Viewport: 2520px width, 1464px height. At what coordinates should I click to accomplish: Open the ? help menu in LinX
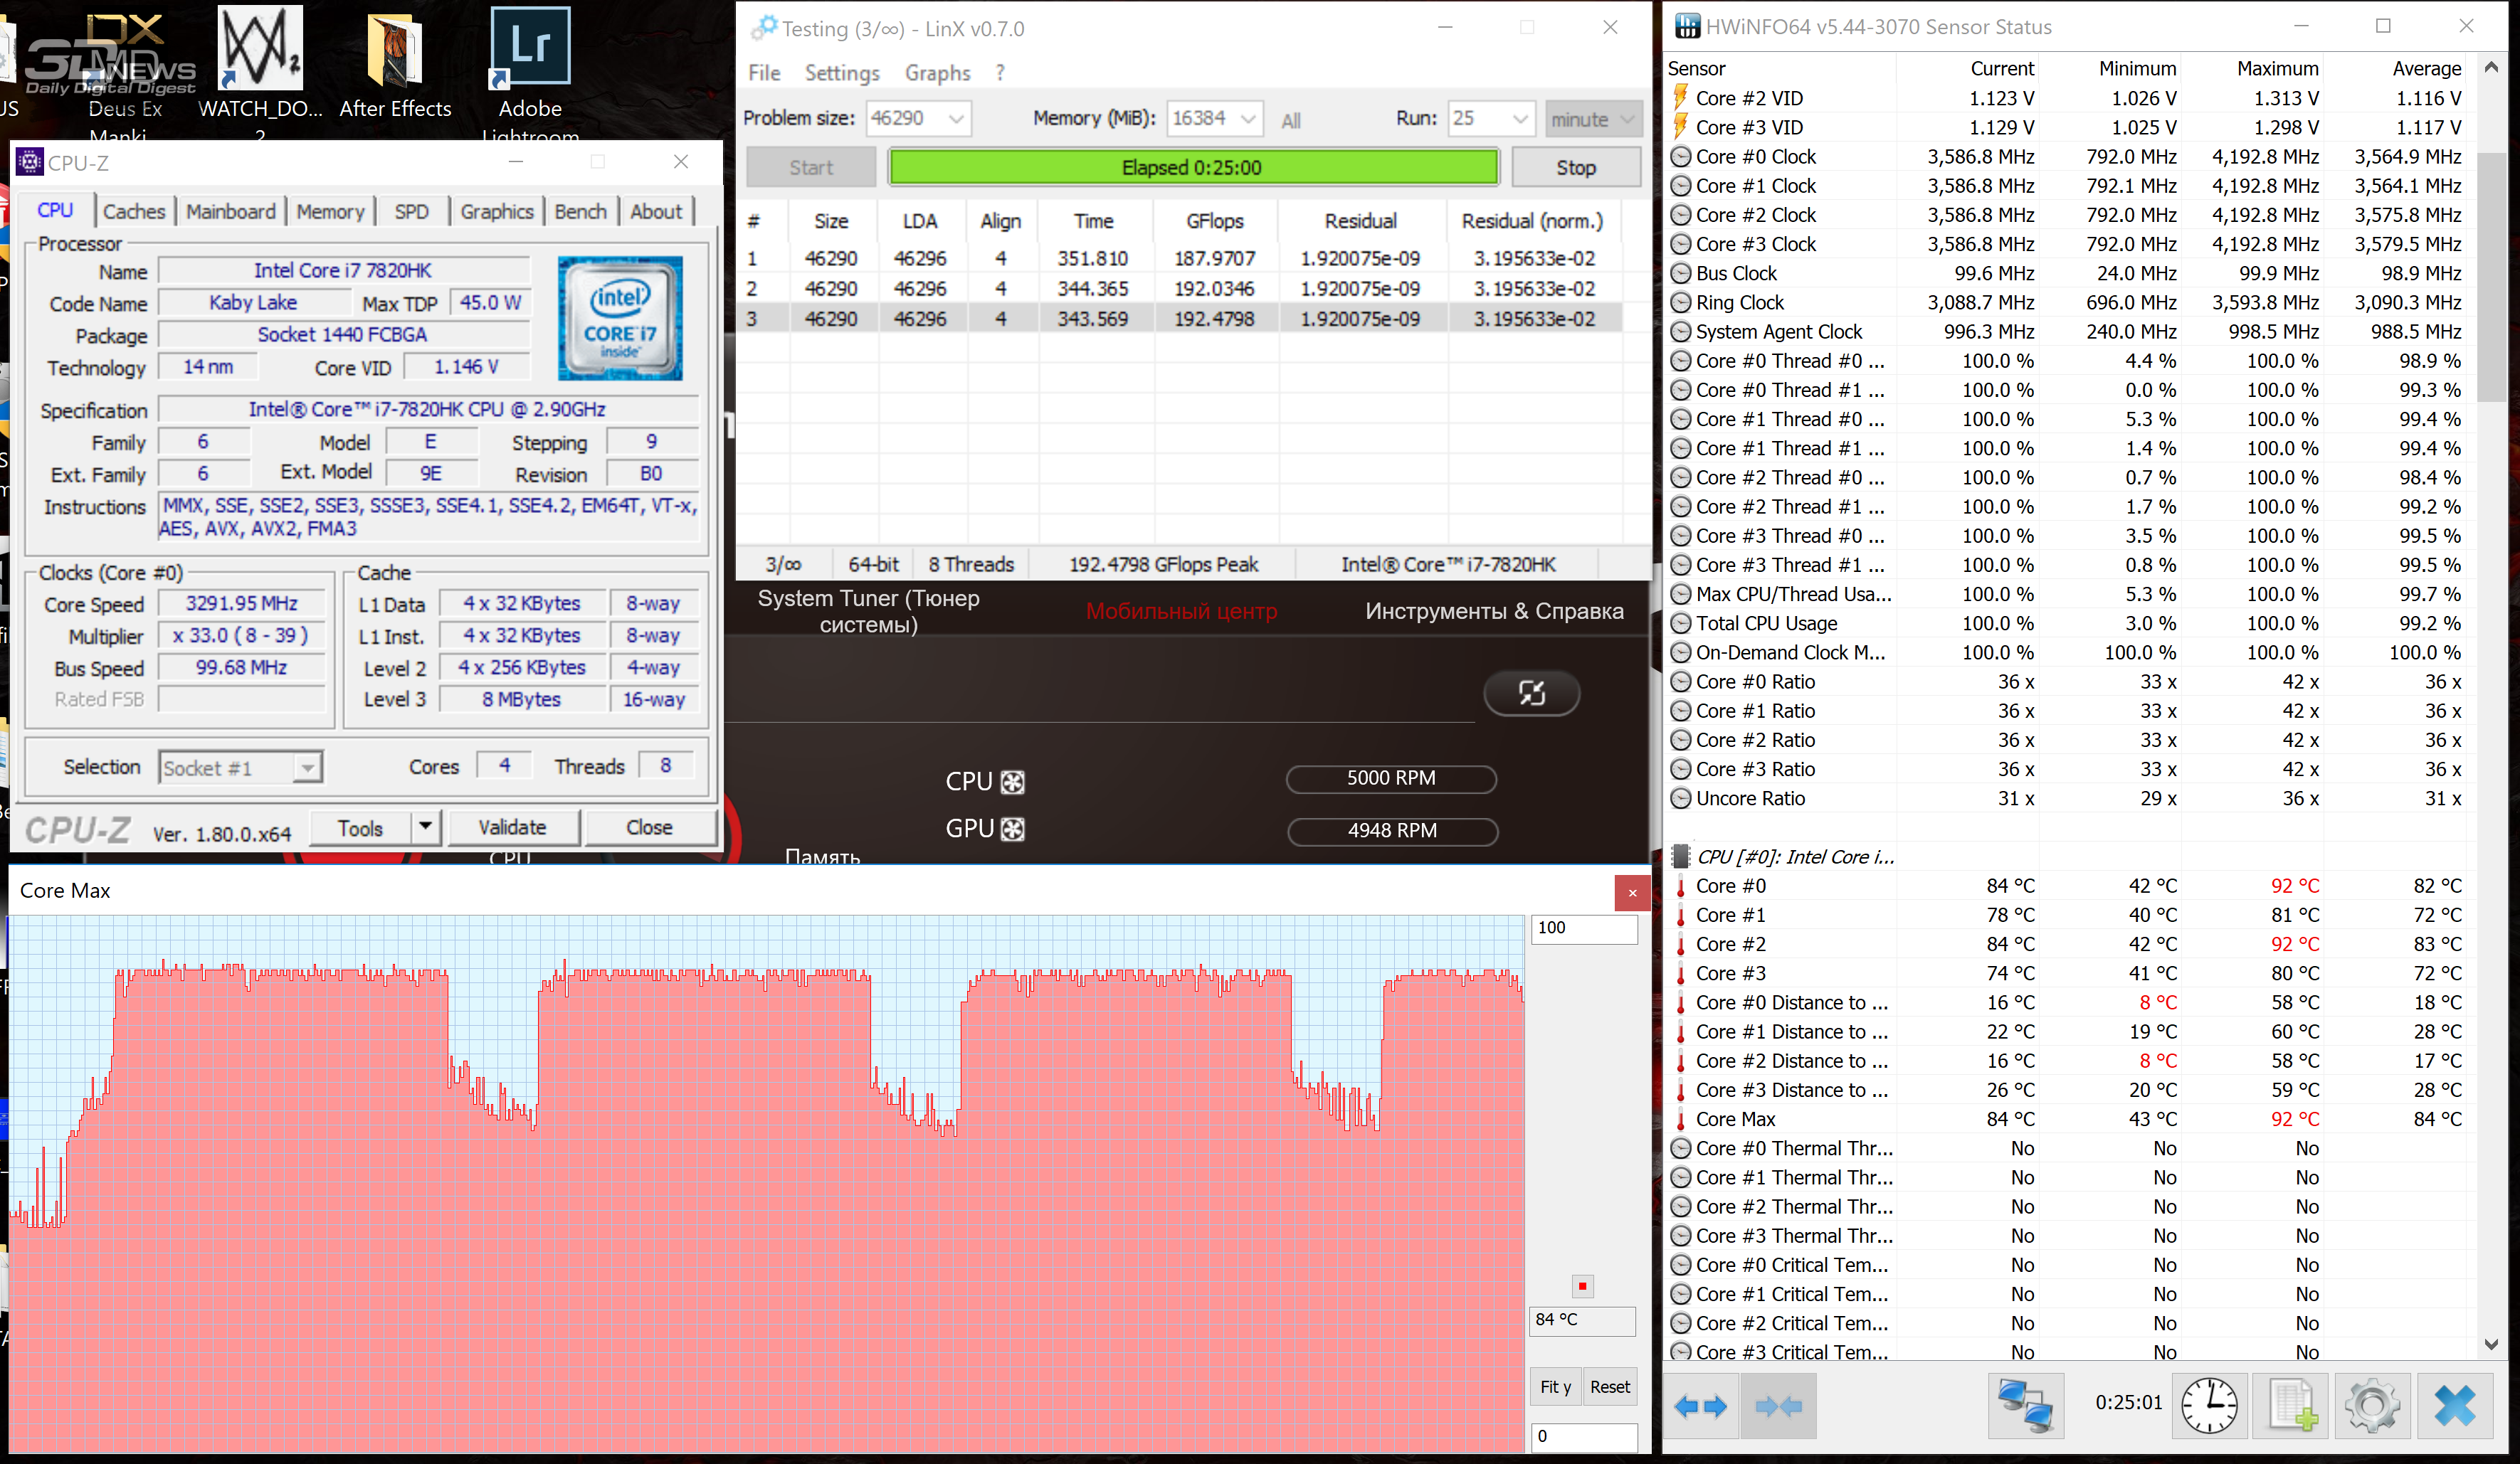tap(1000, 73)
